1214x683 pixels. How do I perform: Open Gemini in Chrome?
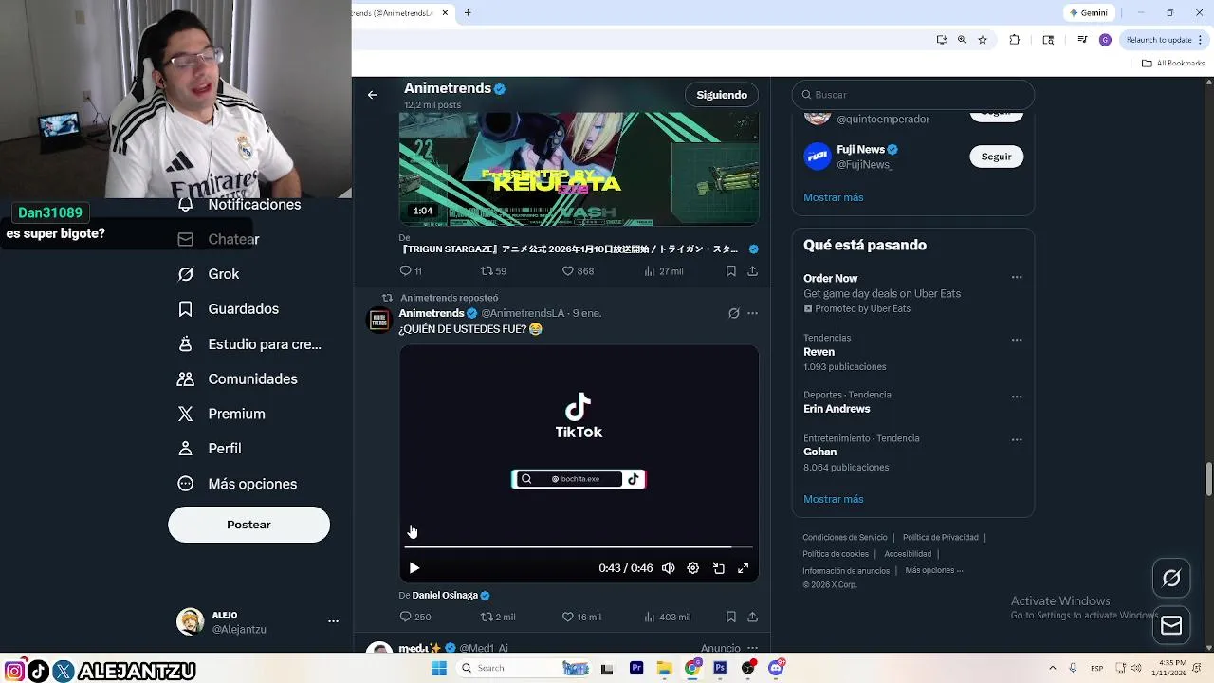pos(1088,13)
